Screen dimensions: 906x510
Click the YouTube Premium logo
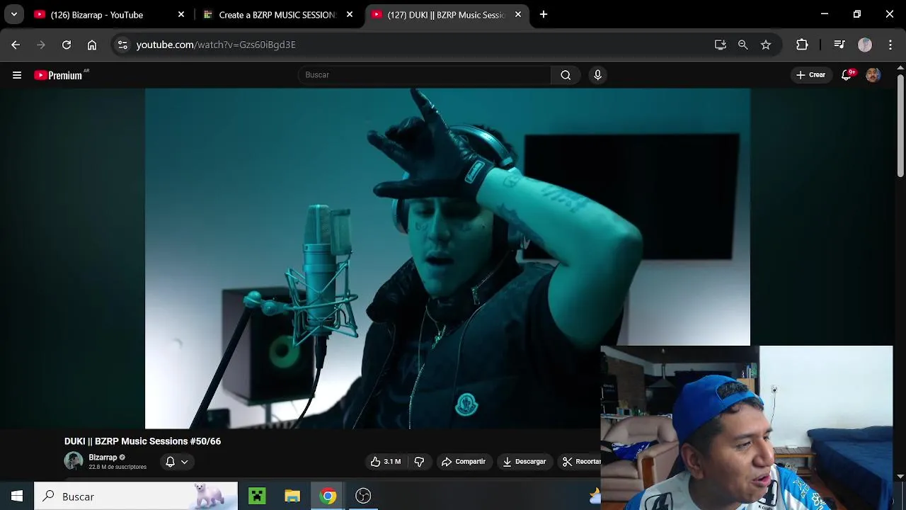tap(59, 75)
